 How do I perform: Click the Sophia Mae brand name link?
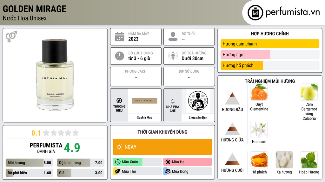(145, 118)
